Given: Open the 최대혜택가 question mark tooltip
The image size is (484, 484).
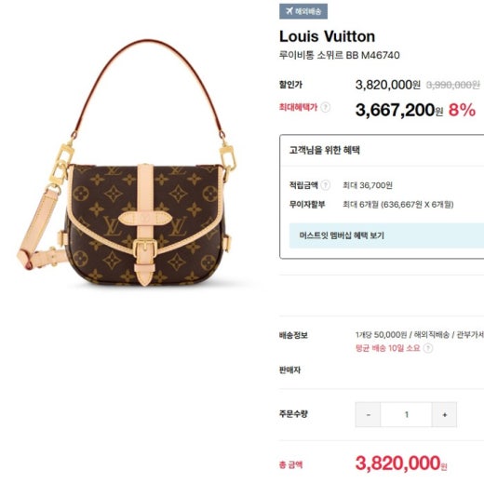Looking at the screenshot, I should point(325,107).
